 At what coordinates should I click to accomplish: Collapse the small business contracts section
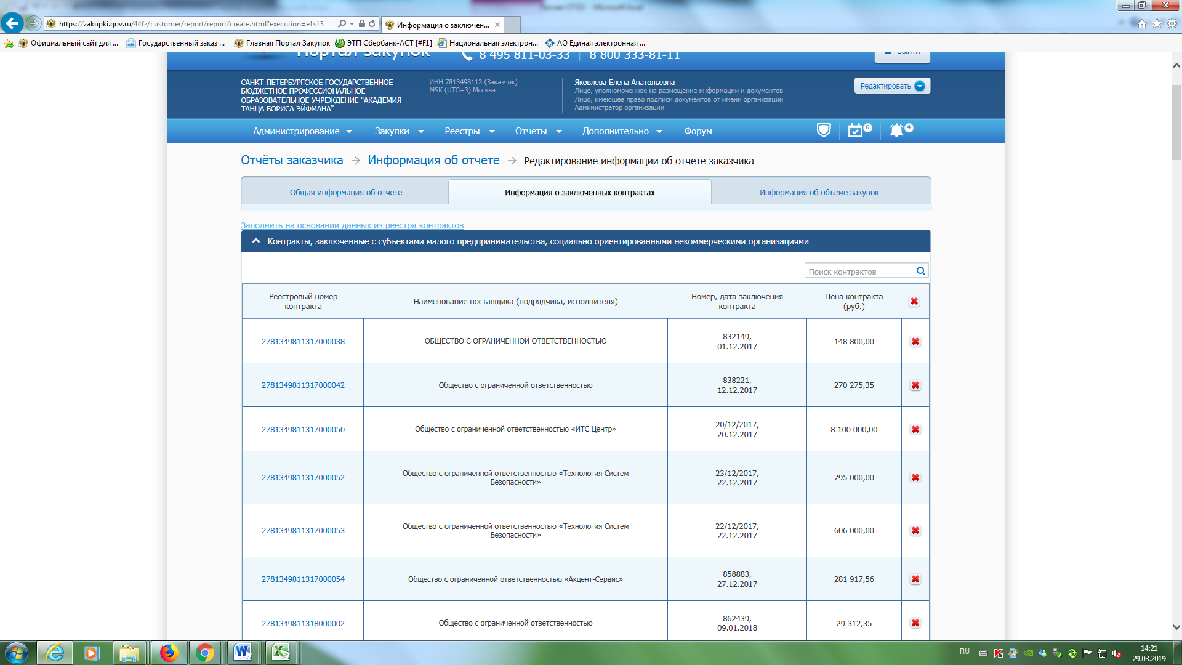point(256,241)
